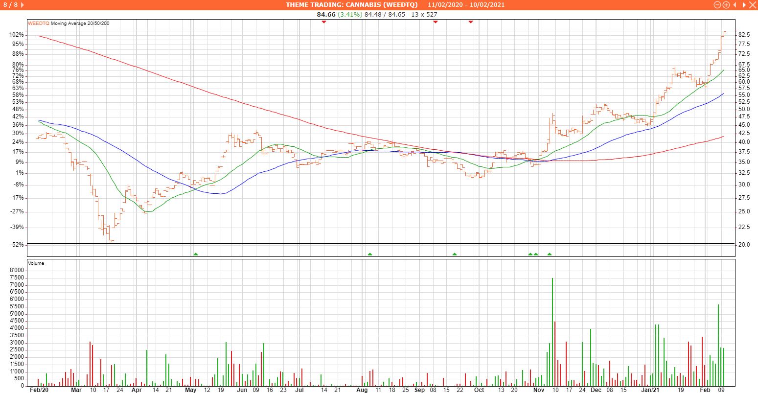Click the green buy marker in early August
758x393 pixels.
[x=370, y=254]
